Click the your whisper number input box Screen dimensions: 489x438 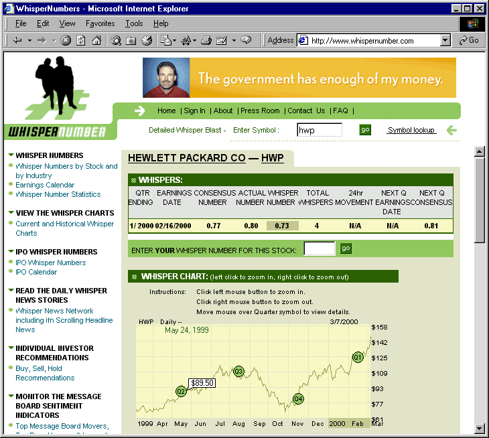320,248
